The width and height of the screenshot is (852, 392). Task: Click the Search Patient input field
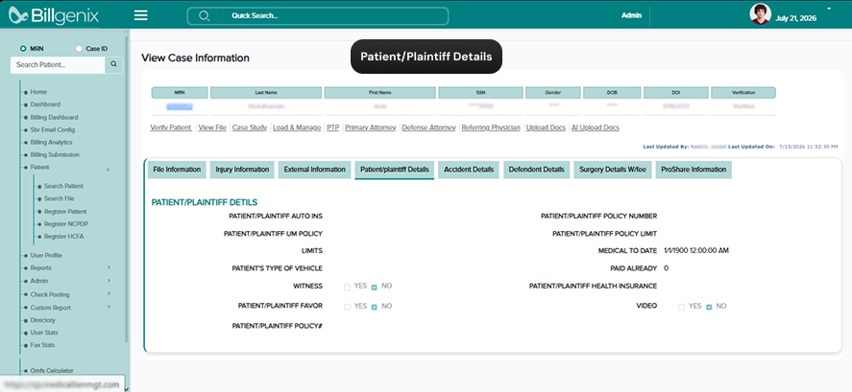point(58,64)
